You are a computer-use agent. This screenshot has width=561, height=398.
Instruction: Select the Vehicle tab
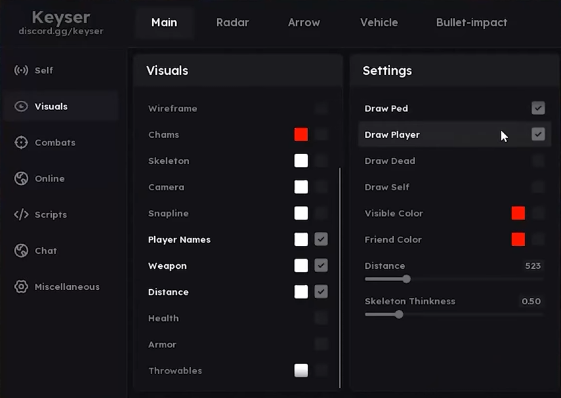(x=379, y=22)
